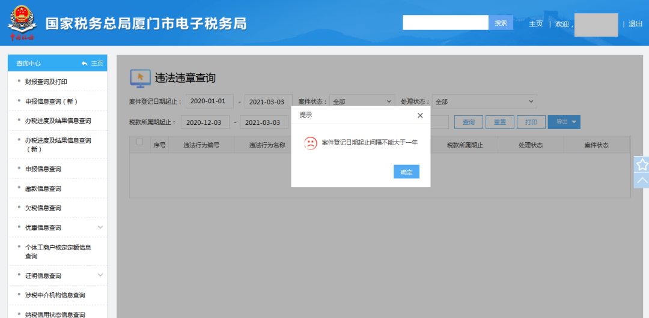Click the tax bureau emblem logo

click(x=22, y=23)
